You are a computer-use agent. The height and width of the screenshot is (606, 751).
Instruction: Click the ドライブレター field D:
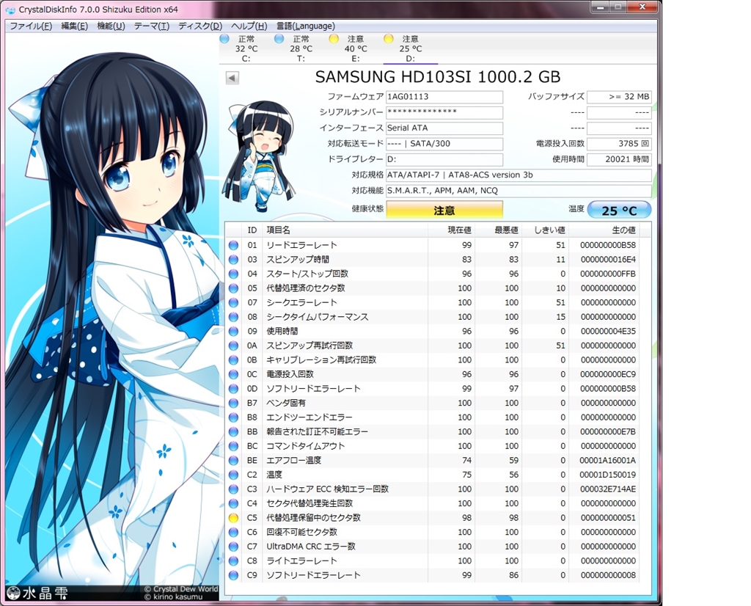(444, 159)
